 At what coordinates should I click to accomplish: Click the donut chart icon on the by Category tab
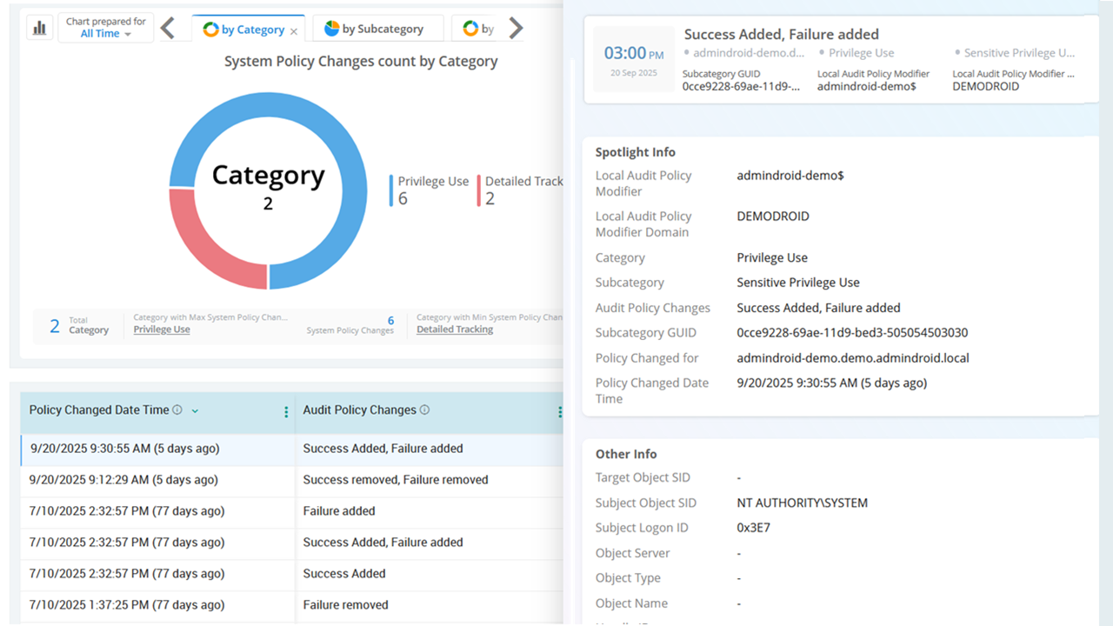pyautogui.click(x=211, y=28)
